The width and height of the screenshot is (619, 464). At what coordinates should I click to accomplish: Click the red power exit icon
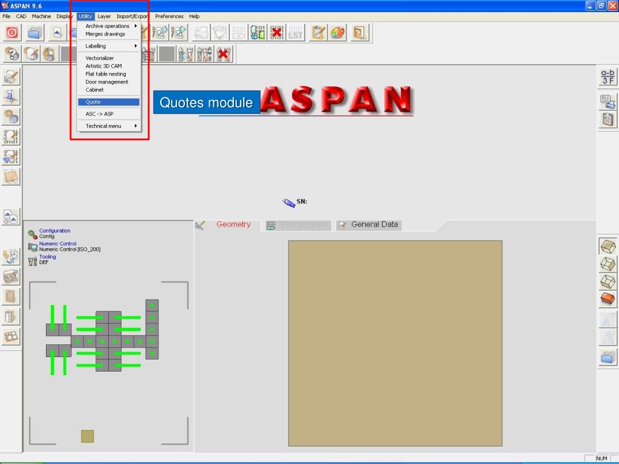pos(12,33)
